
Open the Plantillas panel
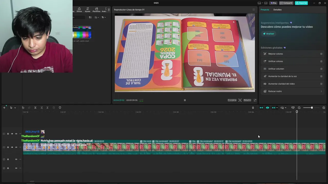click(x=96, y=10)
